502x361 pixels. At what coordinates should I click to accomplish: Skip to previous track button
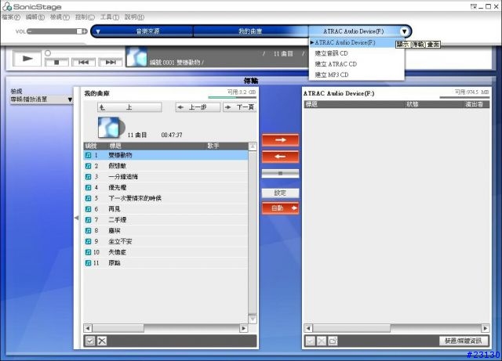84,63
